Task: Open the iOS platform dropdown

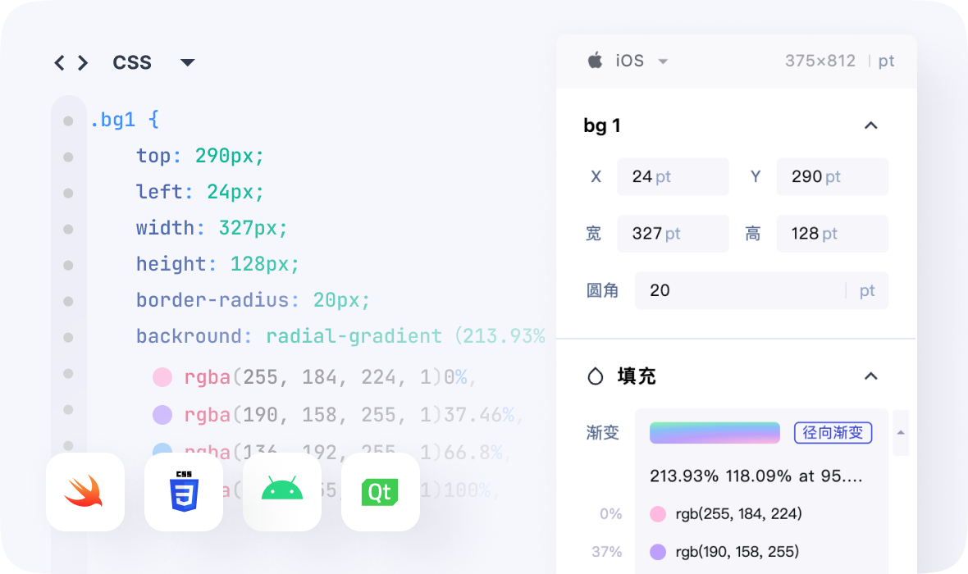Action: (663, 61)
